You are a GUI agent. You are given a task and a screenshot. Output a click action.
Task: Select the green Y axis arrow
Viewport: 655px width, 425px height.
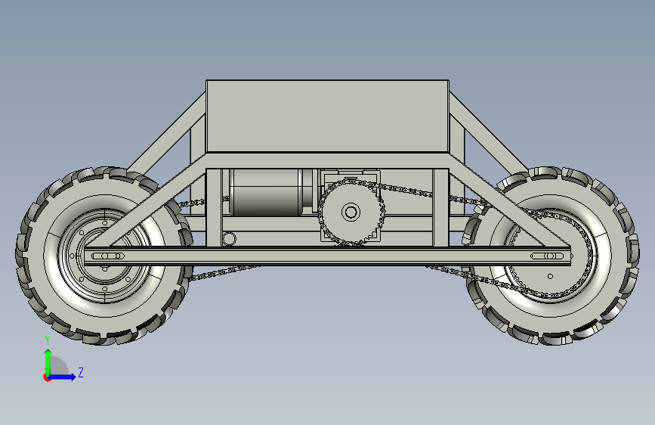click(x=48, y=362)
